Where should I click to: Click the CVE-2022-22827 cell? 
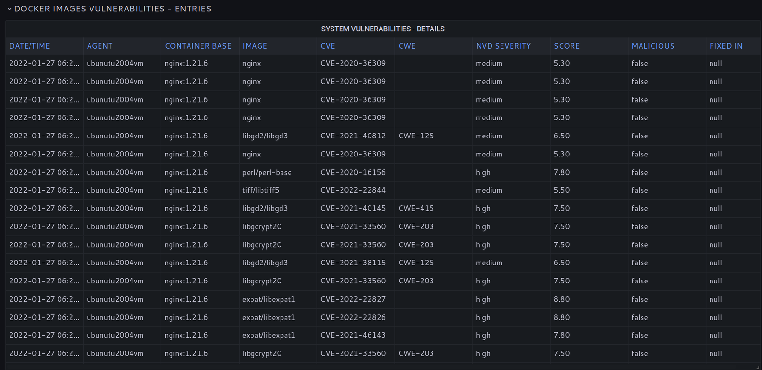pyautogui.click(x=353, y=299)
